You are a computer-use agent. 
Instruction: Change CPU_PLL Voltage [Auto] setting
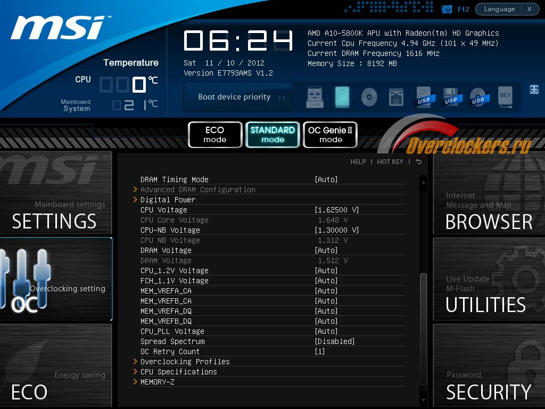click(x=326, y=331)
